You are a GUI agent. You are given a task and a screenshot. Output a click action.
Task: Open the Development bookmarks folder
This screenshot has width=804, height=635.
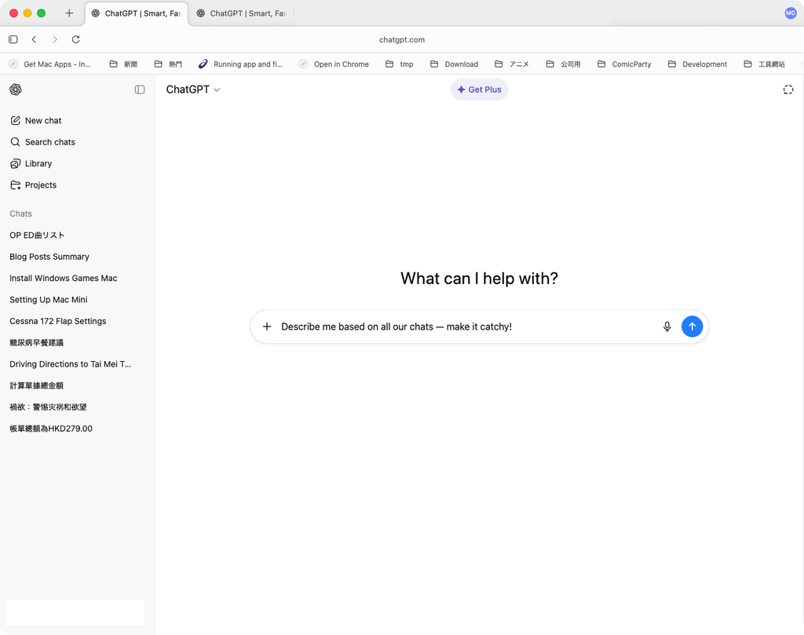(697, 64)
